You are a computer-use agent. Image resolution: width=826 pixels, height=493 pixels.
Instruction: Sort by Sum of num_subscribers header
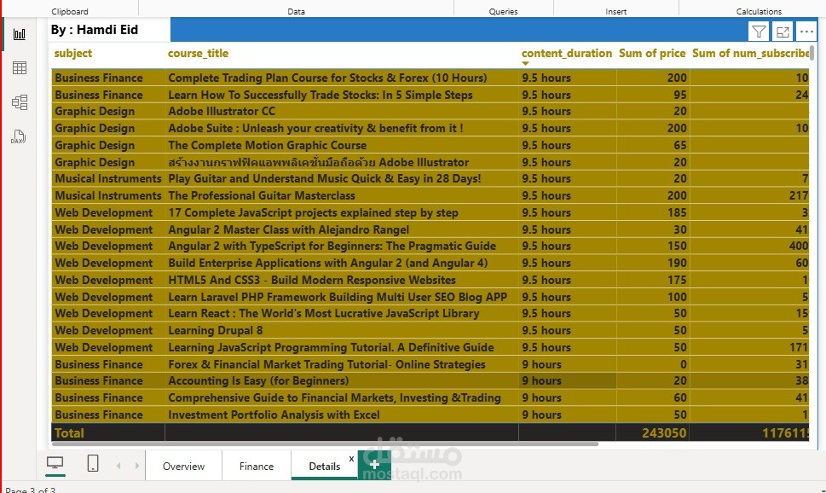(751, 53)
